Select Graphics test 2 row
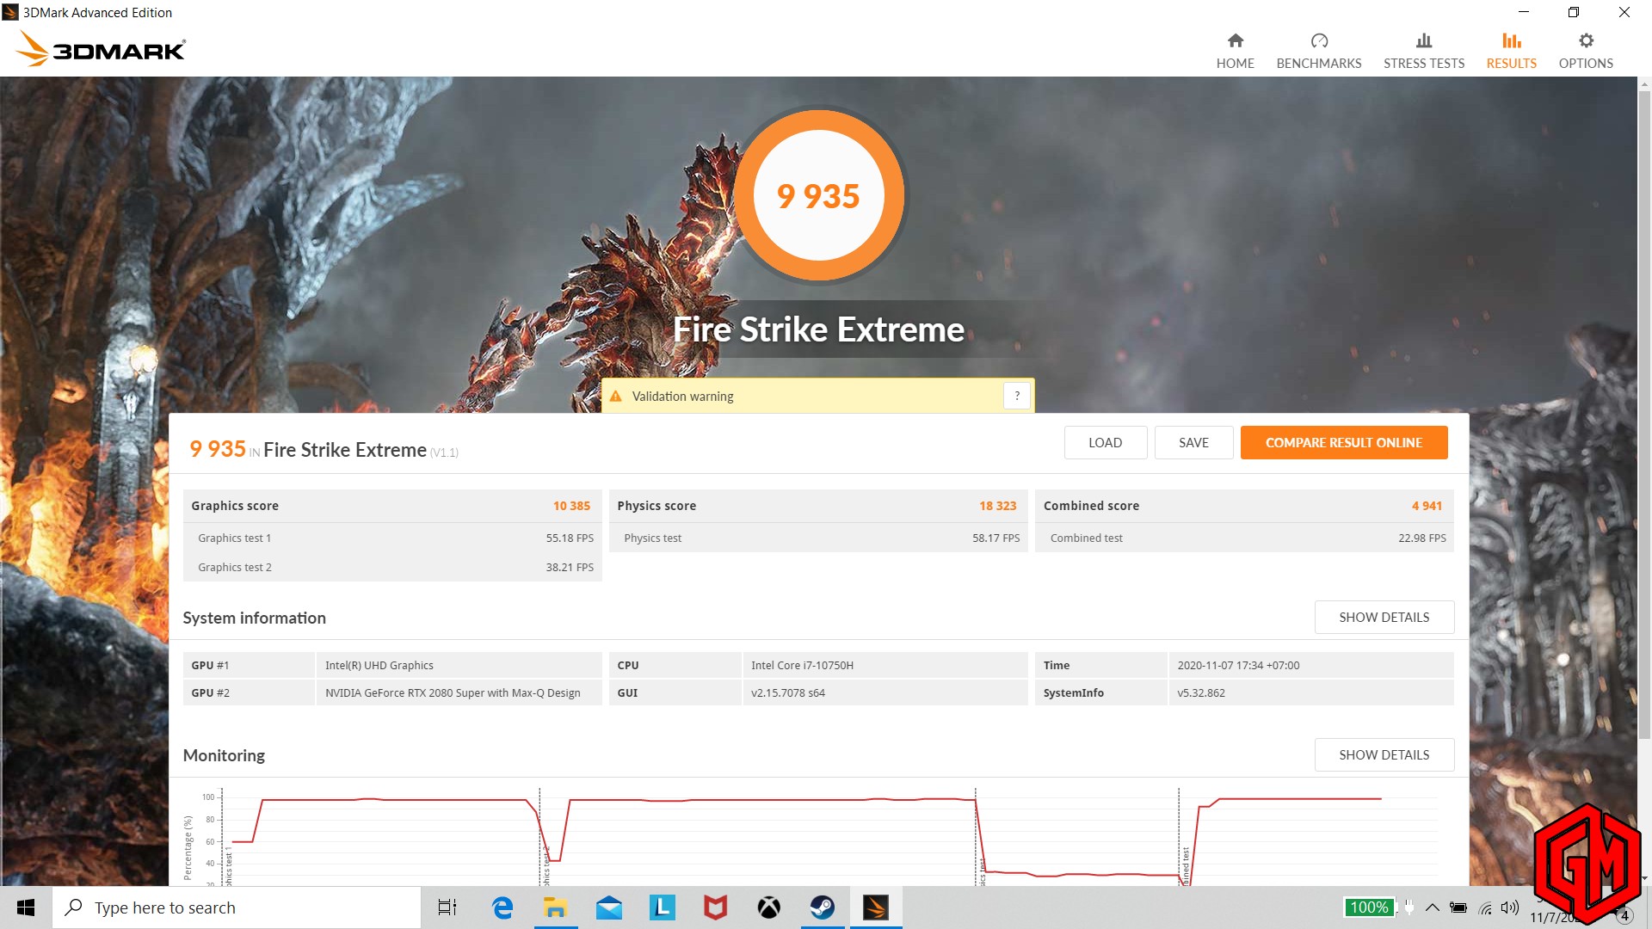 tap(392, 567)
